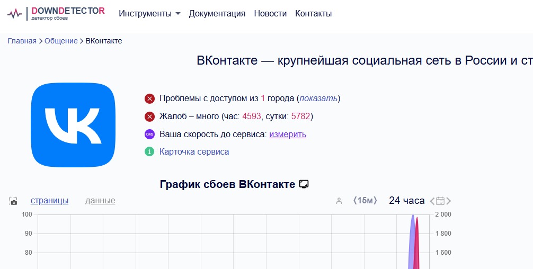Open the calendar date picker icon
The height and width of the screenshot is (269, 533).
[x=440, y=201]
